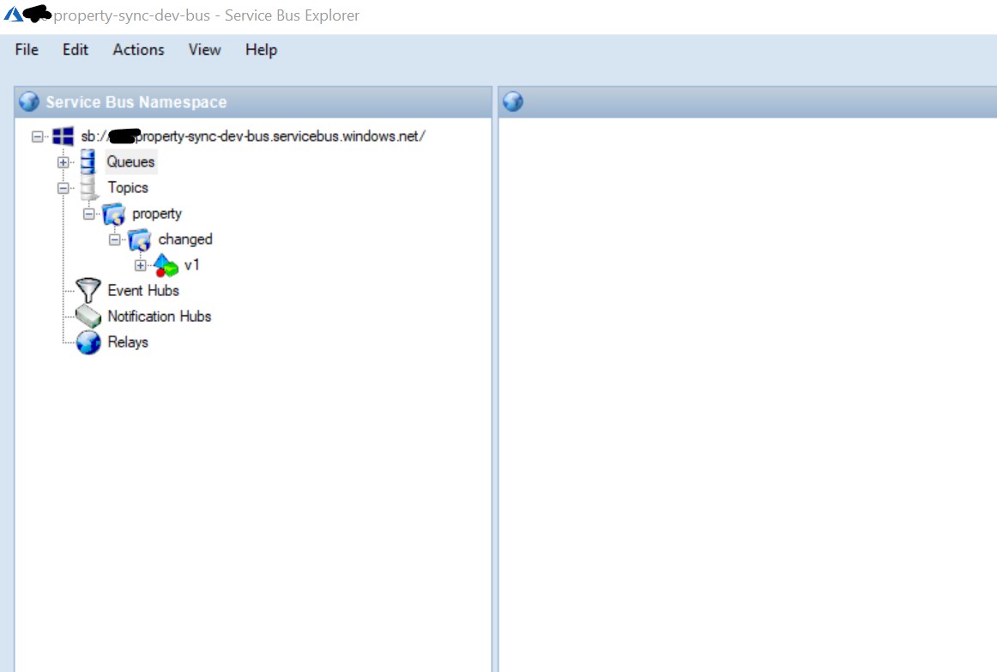Click the Notification Hubs icon
Viewport: 997px width, 672px height.
point(88,317)
